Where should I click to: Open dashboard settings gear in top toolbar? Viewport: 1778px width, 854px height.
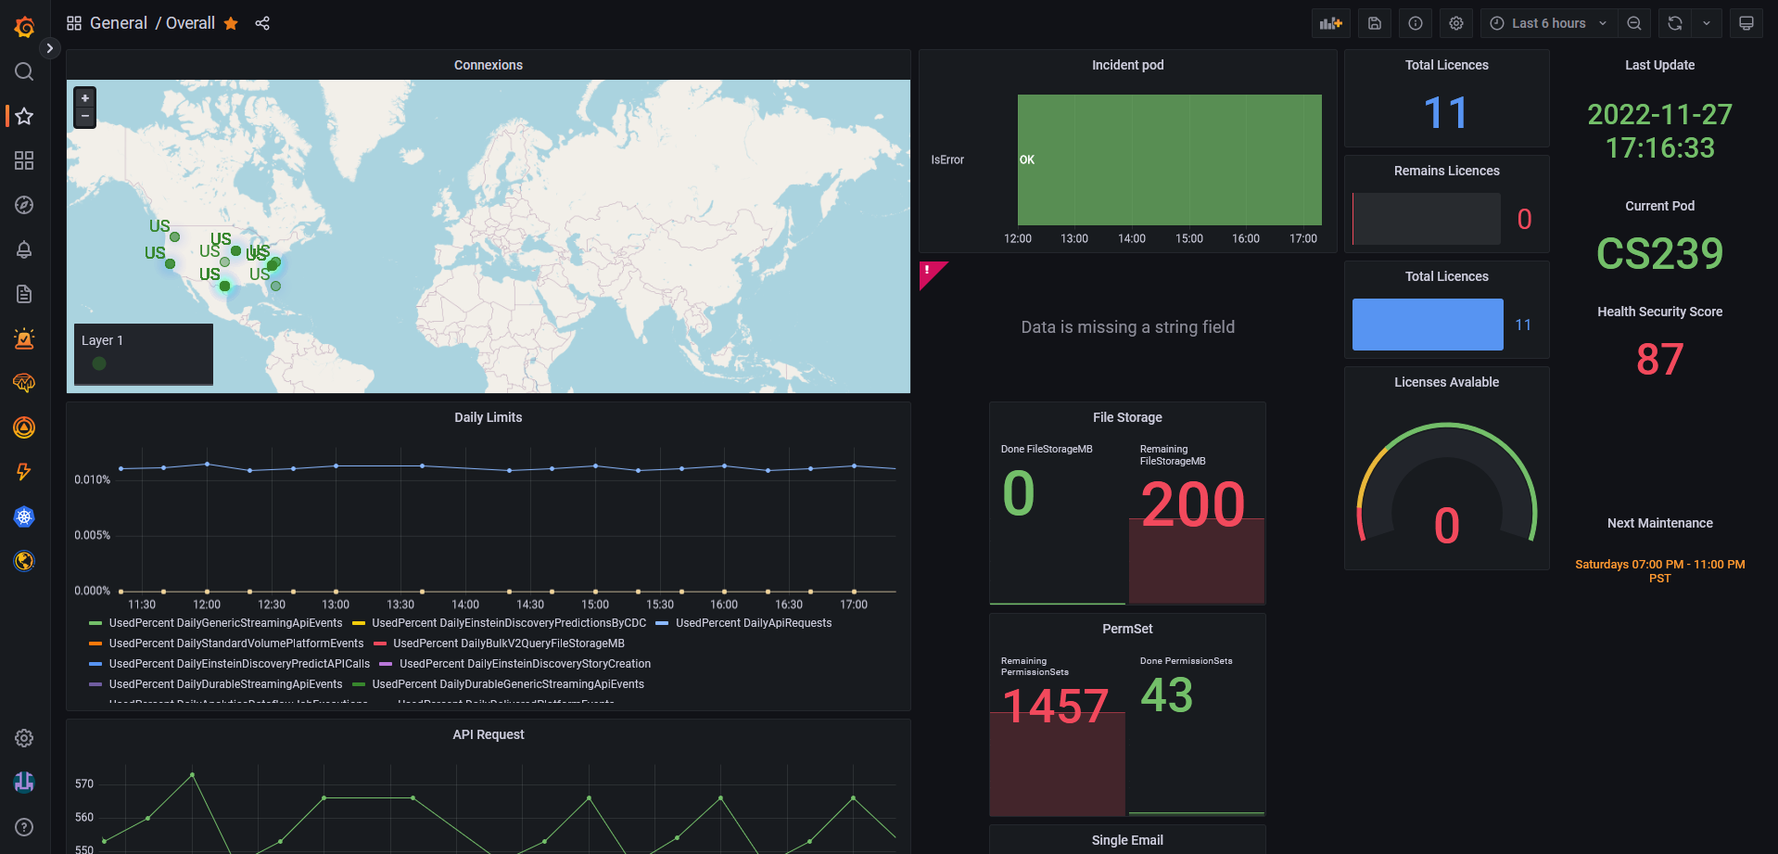1456,23
